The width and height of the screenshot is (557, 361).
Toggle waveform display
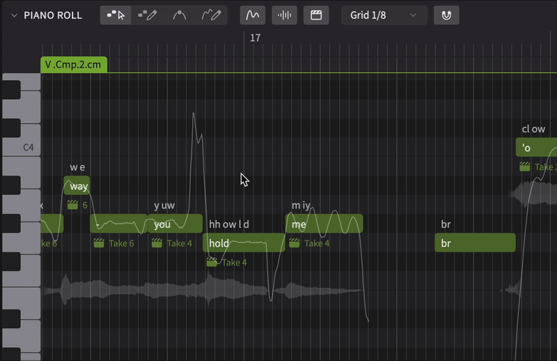click(x=284, y=15)
